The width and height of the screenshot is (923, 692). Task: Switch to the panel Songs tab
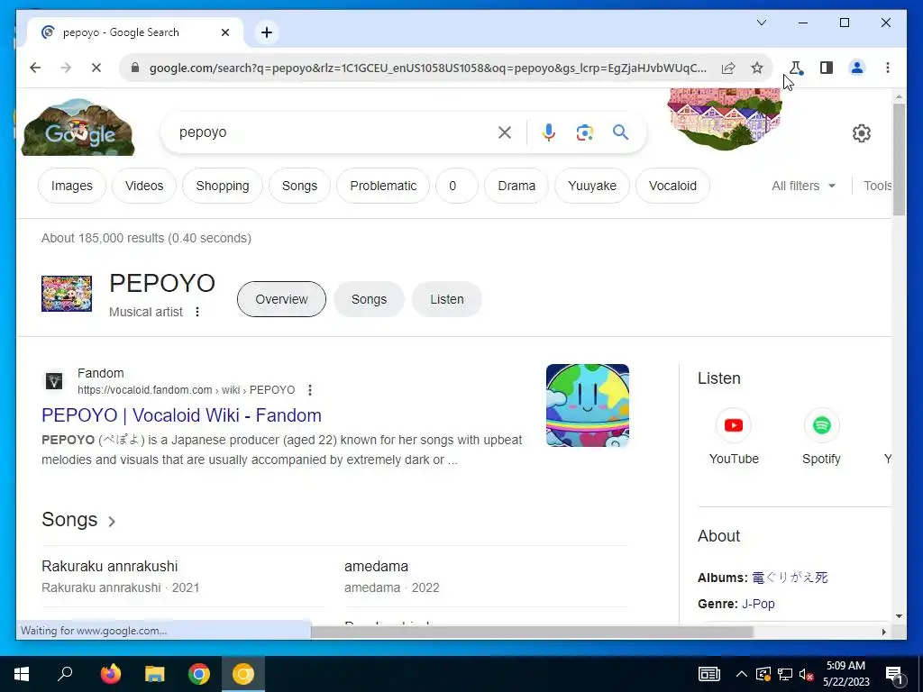pyautogui.click(x=369, y=299)
